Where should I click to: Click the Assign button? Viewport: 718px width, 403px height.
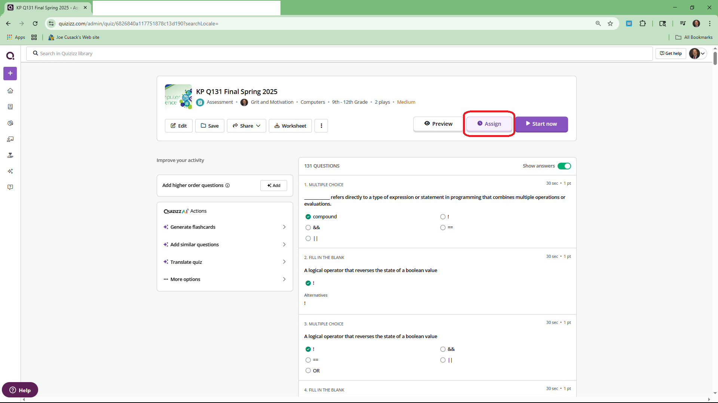[489, 124]
